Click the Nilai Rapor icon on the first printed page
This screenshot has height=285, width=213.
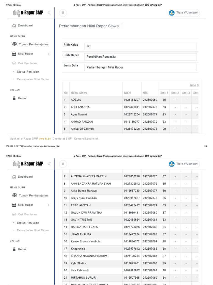(14, 54)
